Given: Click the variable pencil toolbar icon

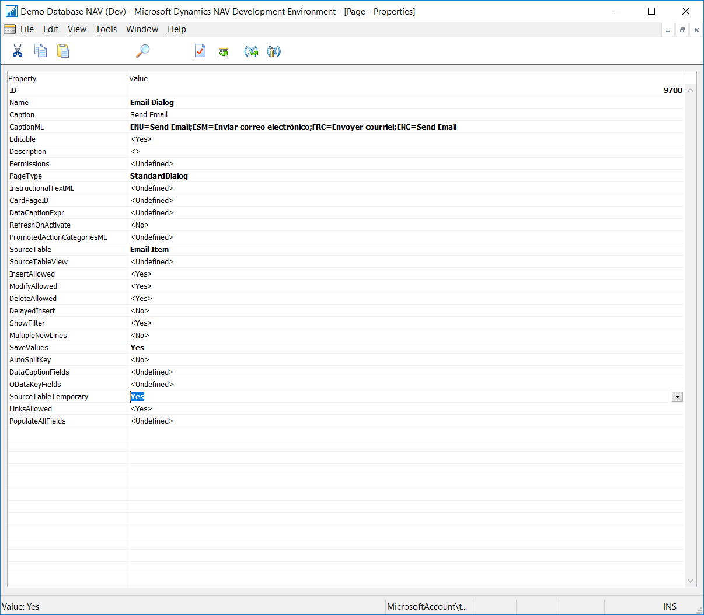Looking at the screenshot, I should pyautogui.click(x=274, y=52).
